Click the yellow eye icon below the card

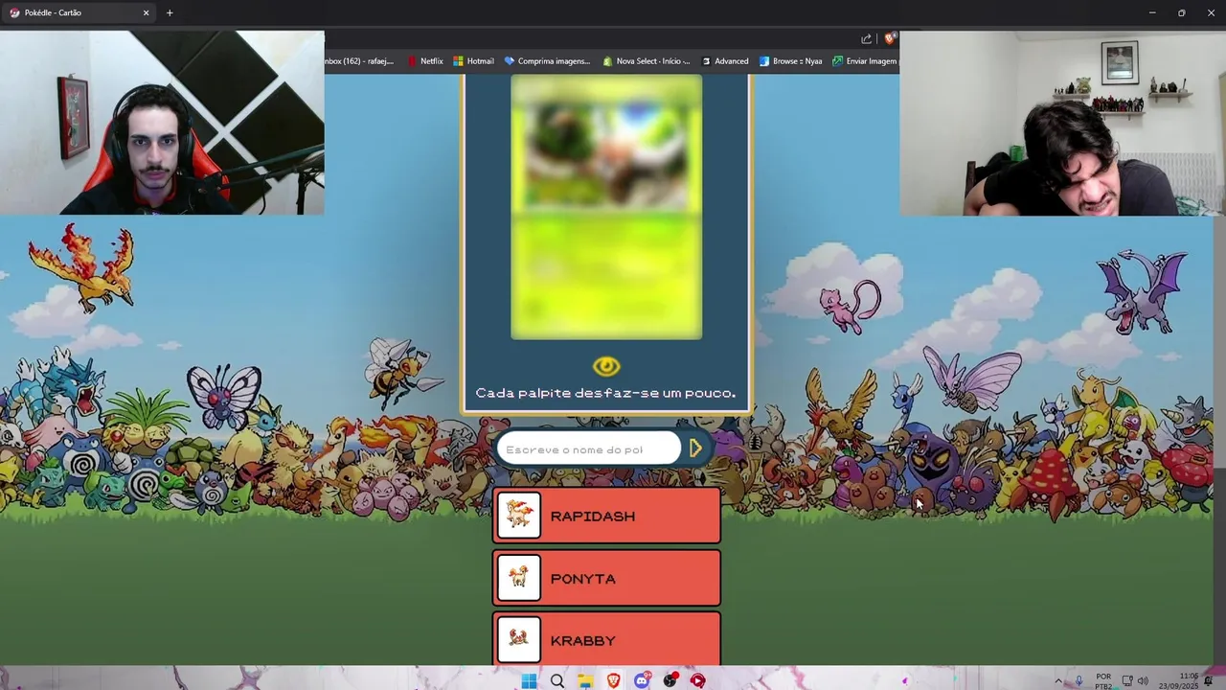606,367
